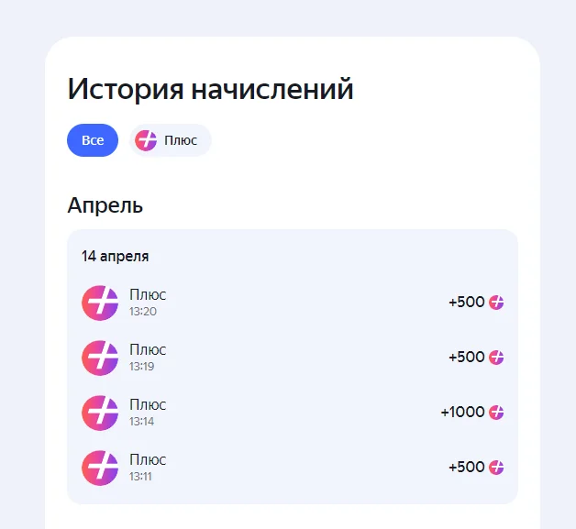The width and height of the screenshot is (576, 529).
Task: Open the Плюс transaction at 13:14
Action: pyautogui.click(x=293, y=413)
